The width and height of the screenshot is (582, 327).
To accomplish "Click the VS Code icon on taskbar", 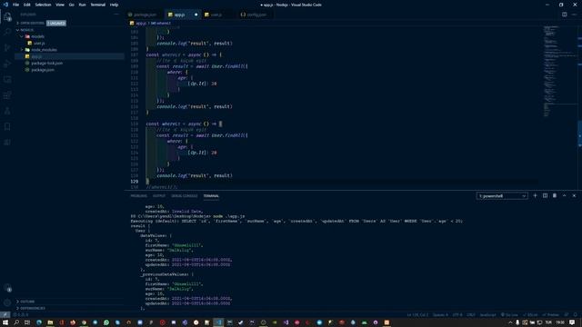I will click(x=218, y=322).
